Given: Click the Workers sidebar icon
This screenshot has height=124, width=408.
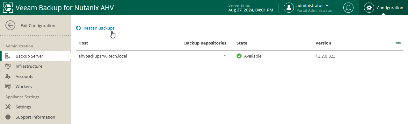Looking at the screenshot, I should [8, 86].
